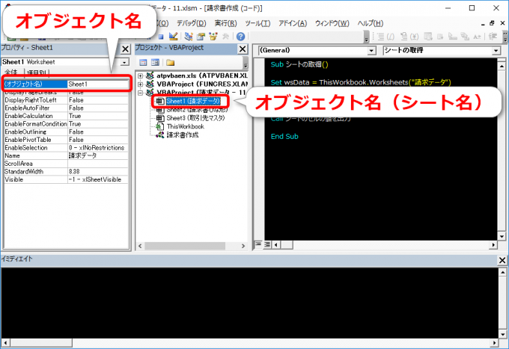Click (オブジェクト名) value field Sheet1

[x=98, y=84]
